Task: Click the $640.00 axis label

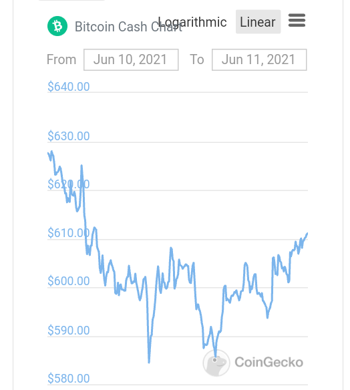Action: tap(69, 87)
